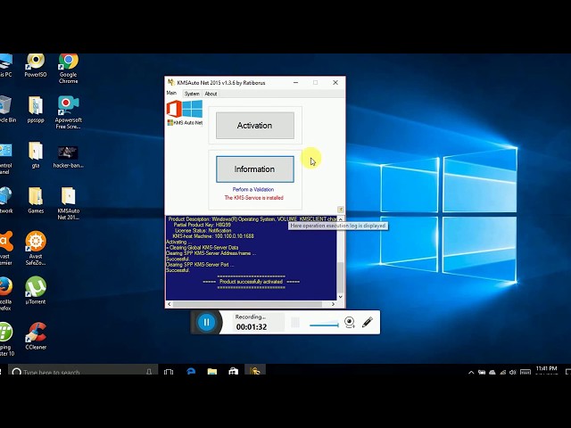Select the hacker-ban image file

point(68,157)
